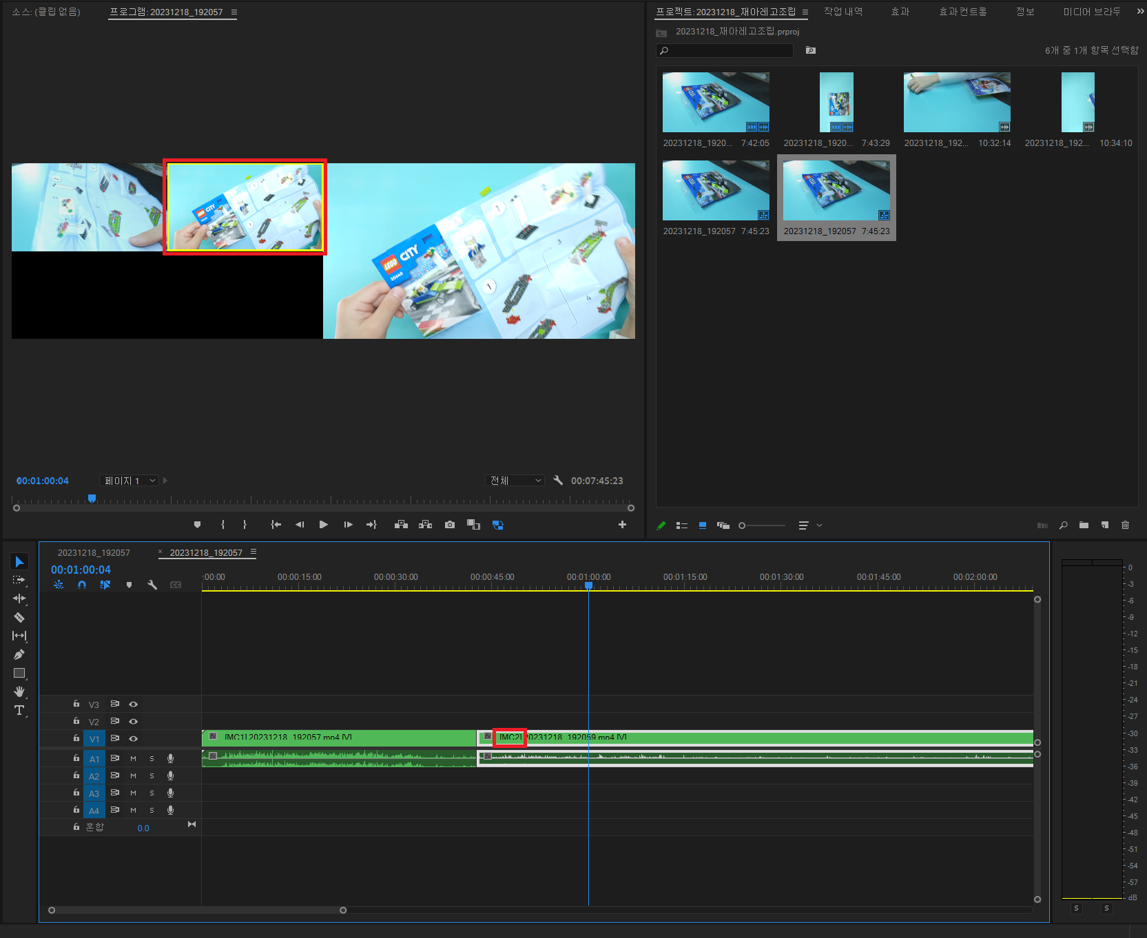Switch to the 미디어 브라우 tab
Screen dimensions: 1147x938
pos(1092,12)
